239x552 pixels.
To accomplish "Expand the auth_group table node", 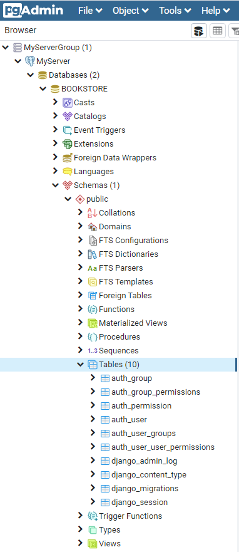I will coord(93,378).
